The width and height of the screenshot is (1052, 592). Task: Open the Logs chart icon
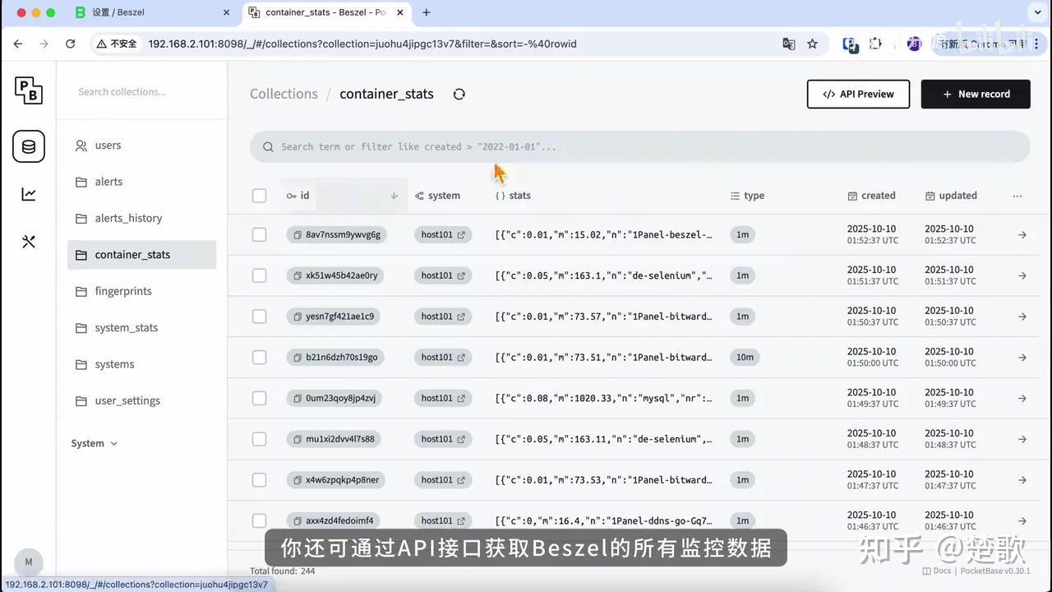point(29,194)
